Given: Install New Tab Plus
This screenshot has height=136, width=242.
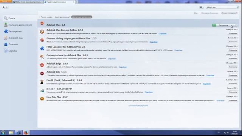Looking at the screenshot, I should pyautogui.click(x=233, y=100).
